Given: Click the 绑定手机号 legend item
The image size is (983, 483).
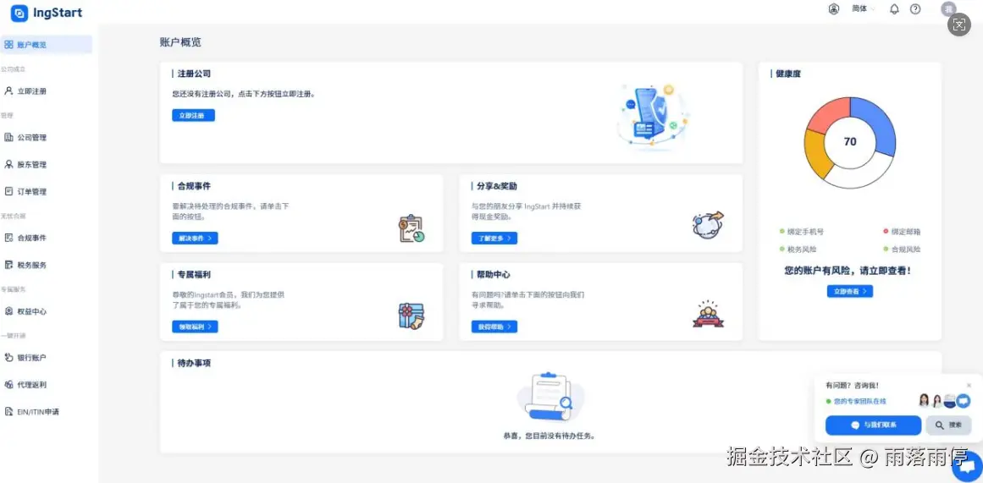Looking at the screenshot, I should 801,232.
